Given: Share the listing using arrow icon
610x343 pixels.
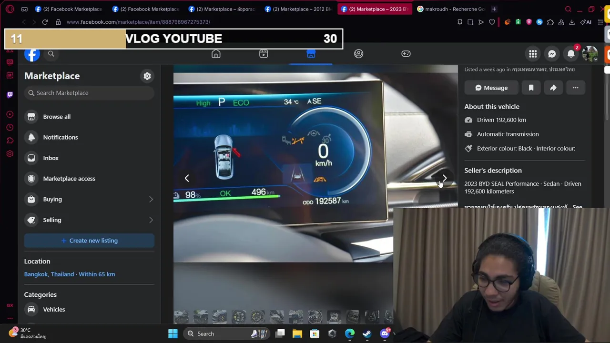Looking at the screenshot, I should [553, 88].
